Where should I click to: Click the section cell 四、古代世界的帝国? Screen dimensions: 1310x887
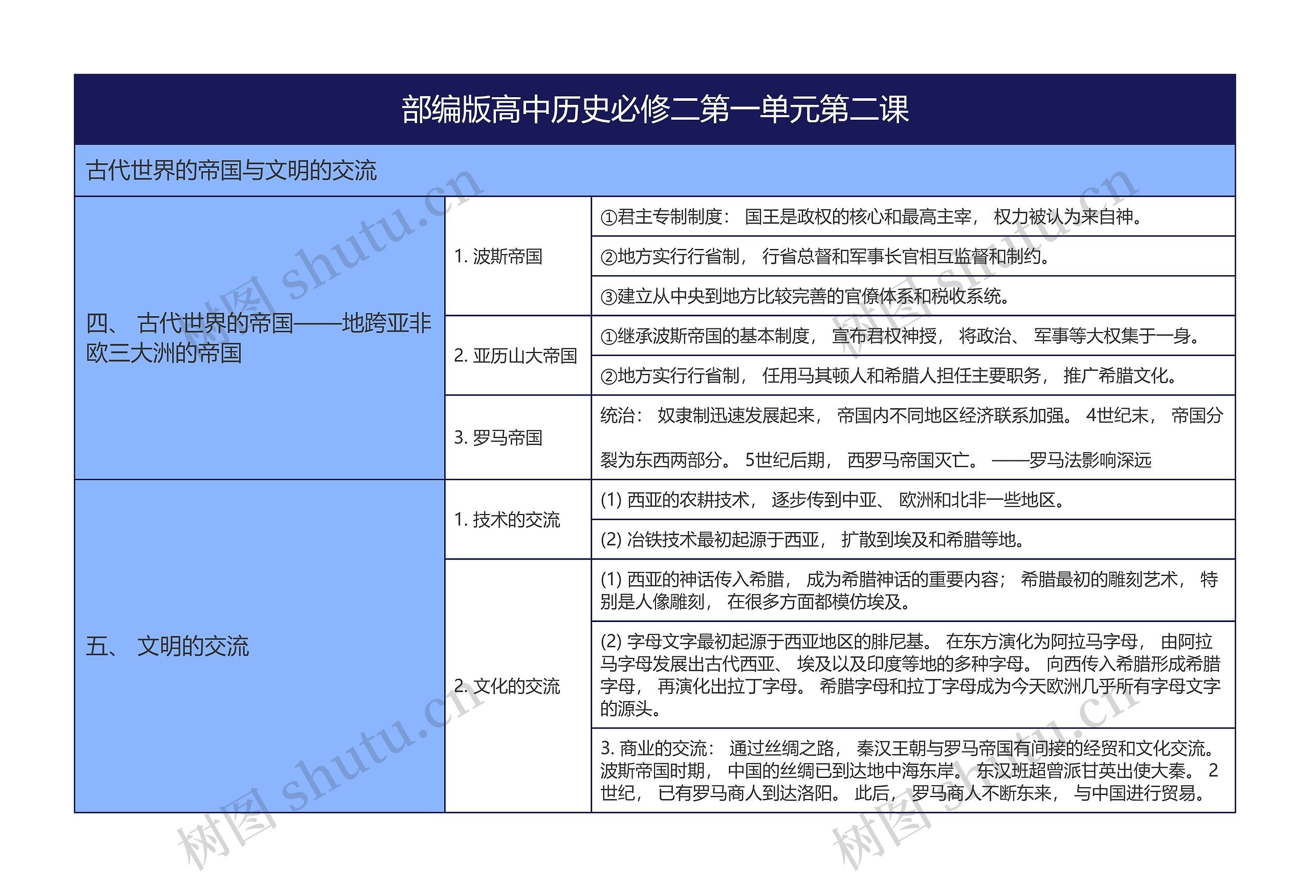pyautogui.click(x=260, y=338)
